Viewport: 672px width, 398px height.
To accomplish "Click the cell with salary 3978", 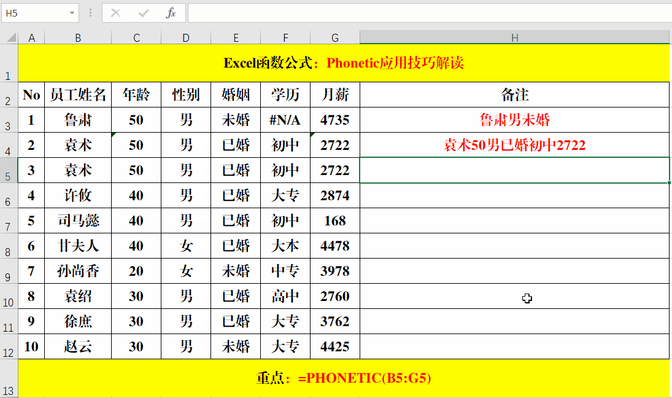I will point(335,271).
